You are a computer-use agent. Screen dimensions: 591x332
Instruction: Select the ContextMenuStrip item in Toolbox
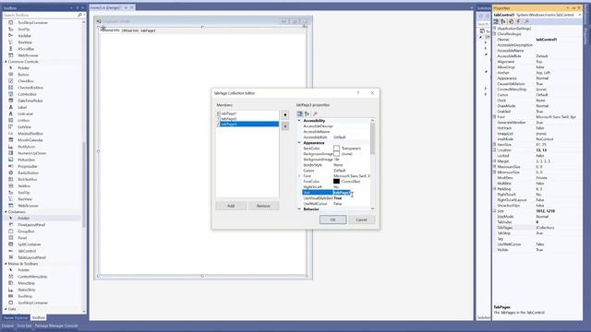32,277
